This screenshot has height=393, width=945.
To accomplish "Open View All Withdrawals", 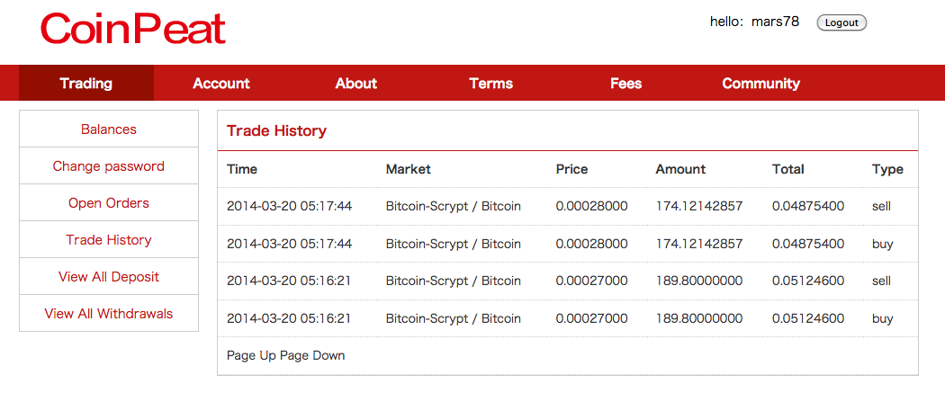I will 109,314.
